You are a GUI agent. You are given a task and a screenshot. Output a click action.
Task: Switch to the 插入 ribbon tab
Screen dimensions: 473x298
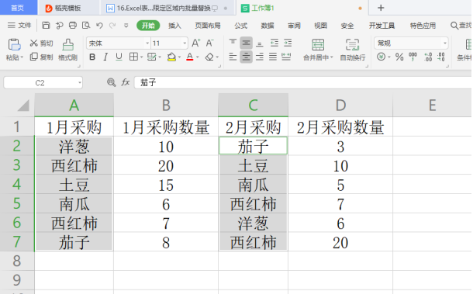coord(174,26)
